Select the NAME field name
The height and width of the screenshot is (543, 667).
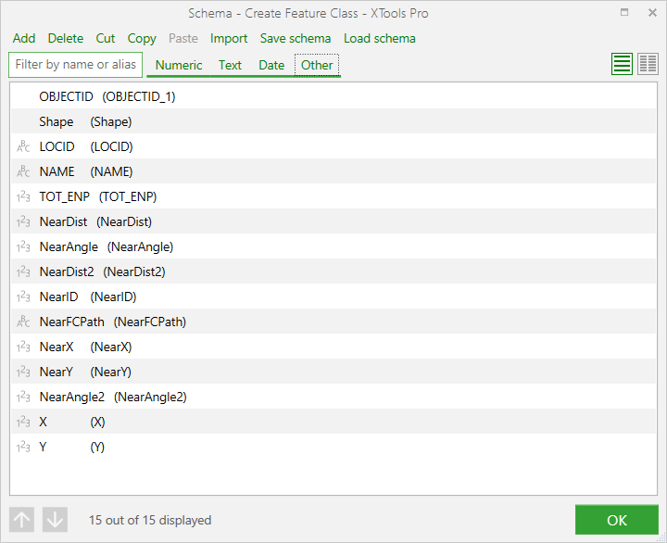(x=57, y=171)
